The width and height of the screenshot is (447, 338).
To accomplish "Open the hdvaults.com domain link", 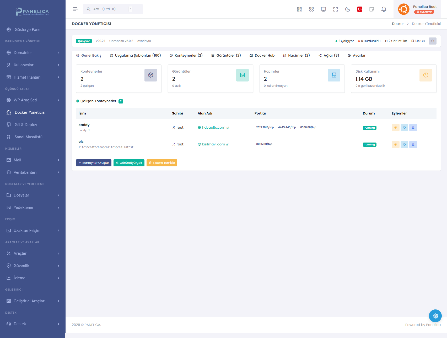I will pyautogui.click(x=213, y=128).
